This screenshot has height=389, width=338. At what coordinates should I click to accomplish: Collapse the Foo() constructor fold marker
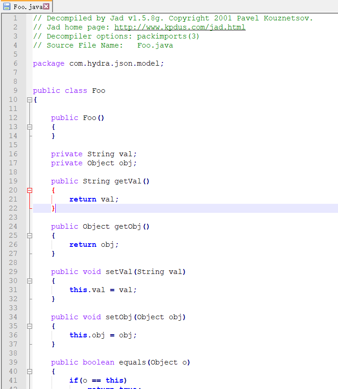click(29, 127)
